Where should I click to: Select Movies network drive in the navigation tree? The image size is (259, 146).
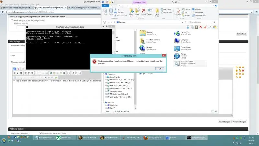pos(120,83)
